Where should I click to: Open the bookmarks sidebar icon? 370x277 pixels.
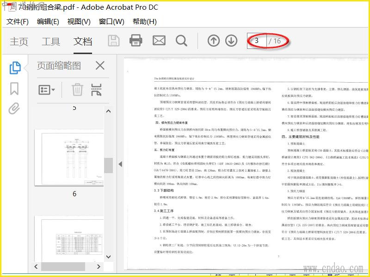click(x=14, y=89)
